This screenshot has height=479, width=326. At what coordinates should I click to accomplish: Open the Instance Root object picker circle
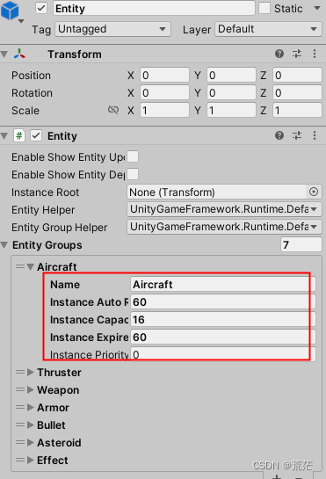pyautogui.click(x=314, y=192)
